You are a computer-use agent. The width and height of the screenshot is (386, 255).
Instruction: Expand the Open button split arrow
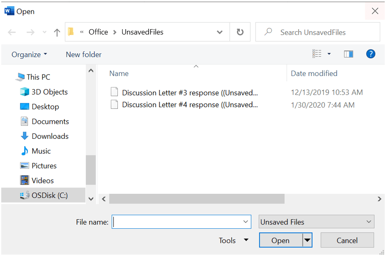307,240
